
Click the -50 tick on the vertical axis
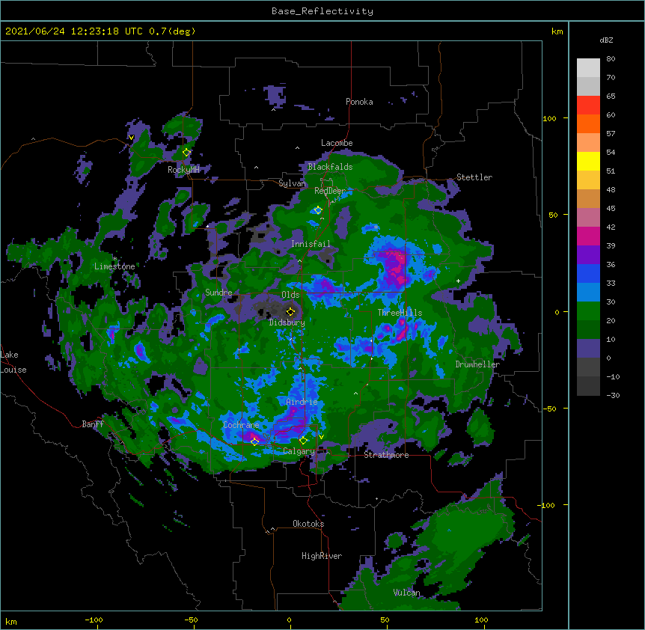click(x=549, y=409)
